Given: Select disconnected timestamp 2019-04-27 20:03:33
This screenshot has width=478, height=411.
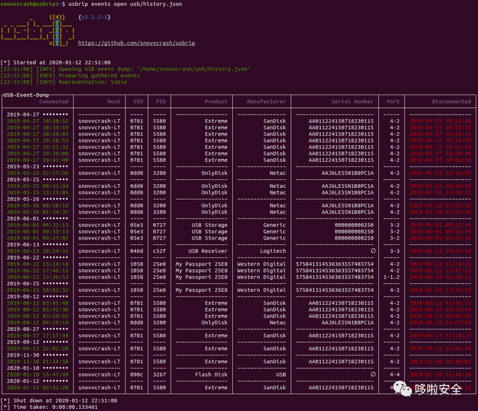Looking at the screenshot, I should tap(440, 160).
